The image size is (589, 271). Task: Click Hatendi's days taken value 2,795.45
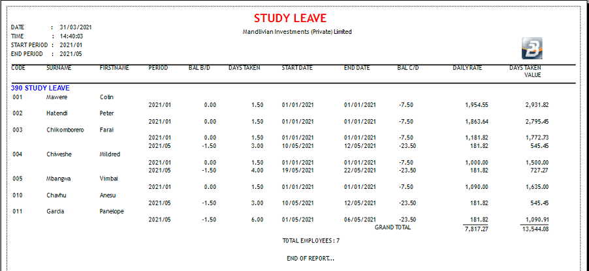pos(537,121)
